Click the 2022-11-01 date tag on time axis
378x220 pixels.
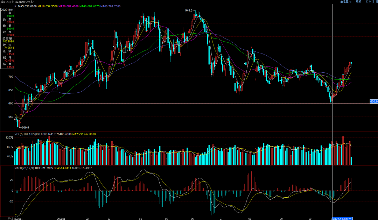[342, 218]
